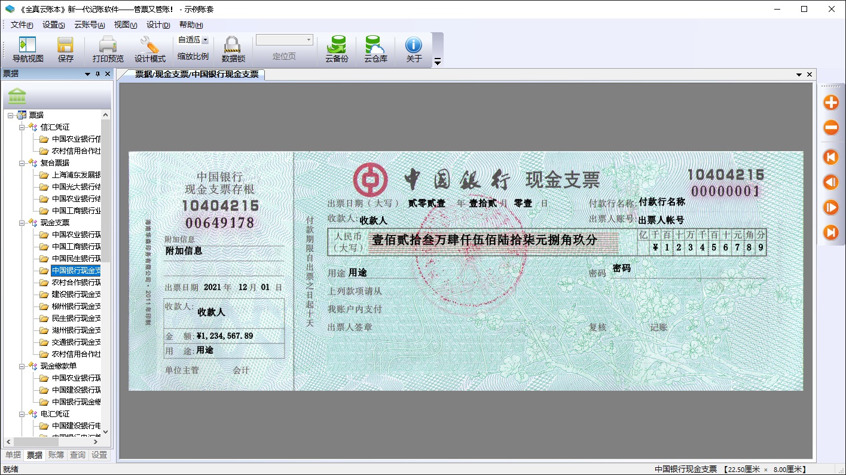Screen dimensions: 846x475
Task: Click the orange minus zoom-out button
Action: coord(831,127)
